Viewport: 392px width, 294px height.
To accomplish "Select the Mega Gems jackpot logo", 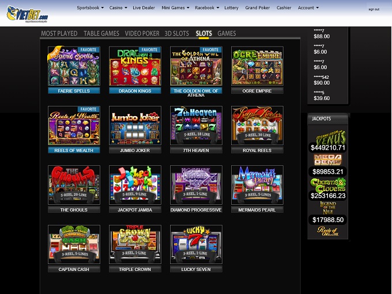I will pos(327,159).
